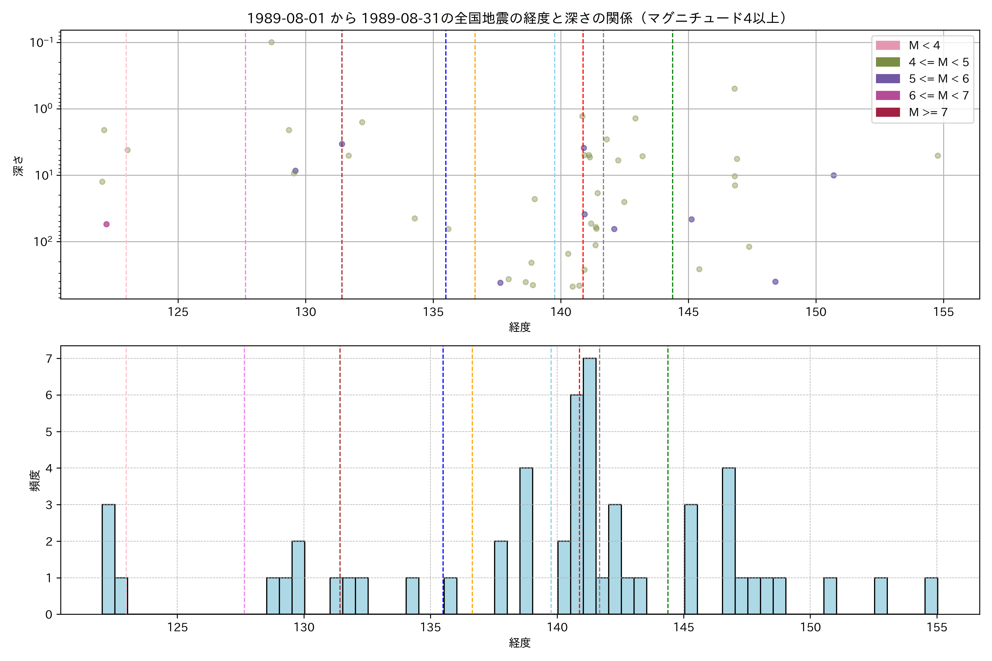Click the 経度 label under scatter plot
The height and width of the screenshot is (661, 992).
click(x=520, y=327)
